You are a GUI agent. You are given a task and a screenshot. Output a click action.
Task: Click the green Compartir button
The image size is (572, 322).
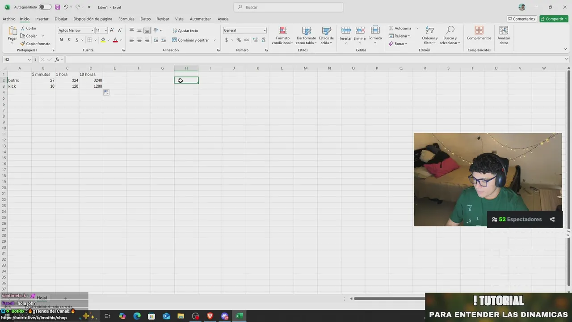pos(554,19)
